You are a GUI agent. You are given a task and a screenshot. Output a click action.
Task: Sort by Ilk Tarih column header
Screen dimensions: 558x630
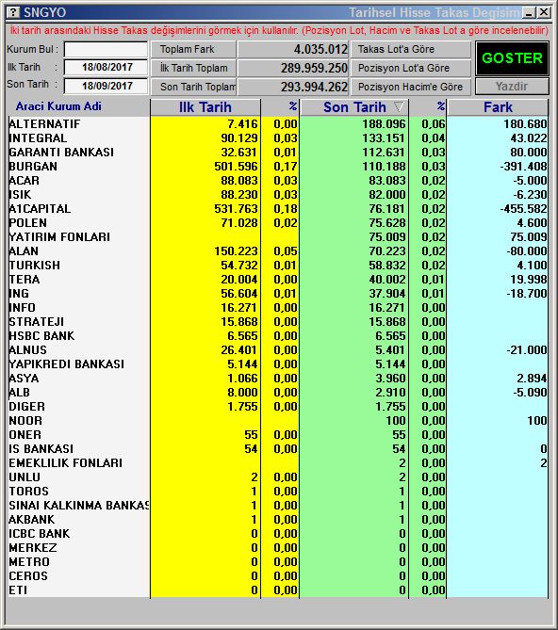[205, 107]
